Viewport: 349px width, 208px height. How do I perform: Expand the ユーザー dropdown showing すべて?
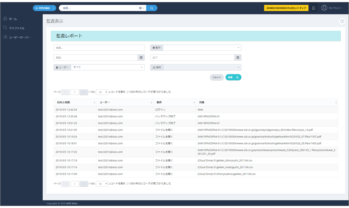click(x=108, y=67)
